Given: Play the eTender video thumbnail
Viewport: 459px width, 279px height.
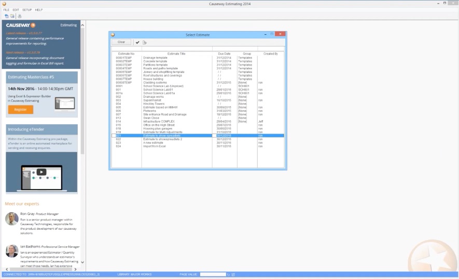Looking at the screenshot, I should point(41,172).
